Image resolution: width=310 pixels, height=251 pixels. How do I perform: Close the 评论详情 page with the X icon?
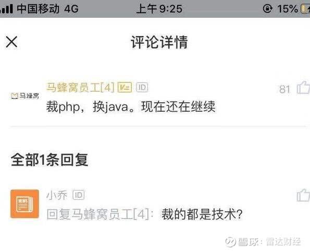tap(11, 42)
